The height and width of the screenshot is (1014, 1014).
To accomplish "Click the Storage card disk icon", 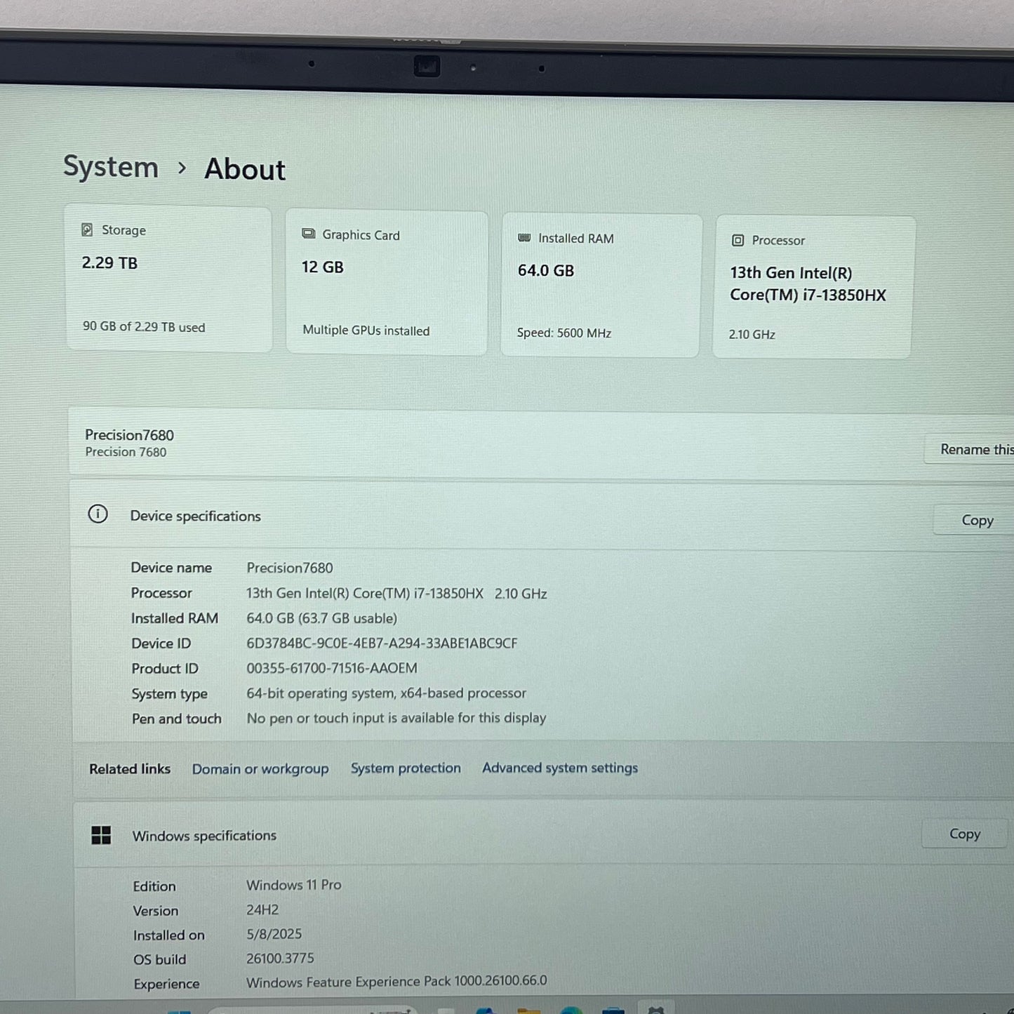I will point(87,229).
